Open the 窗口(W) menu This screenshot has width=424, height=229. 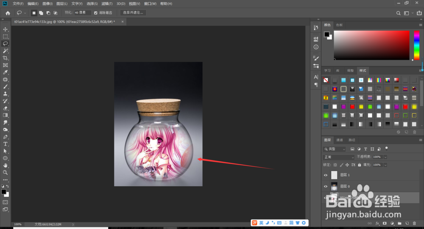pyautogui.click(x=150, y=4)
